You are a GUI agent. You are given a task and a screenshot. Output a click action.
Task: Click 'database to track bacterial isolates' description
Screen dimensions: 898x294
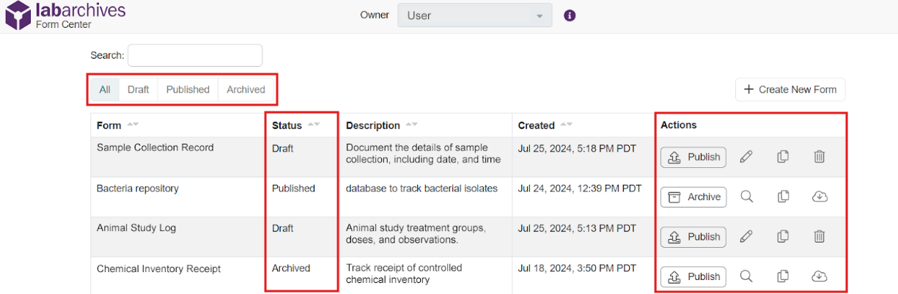click(422, 188)
